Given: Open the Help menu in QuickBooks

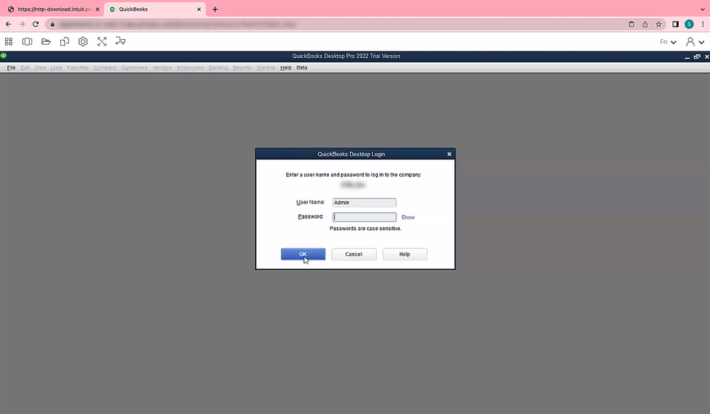Looking at the screenshot, I should click(285, 67).
